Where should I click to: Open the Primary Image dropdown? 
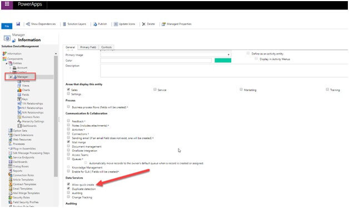coord(228,55)
